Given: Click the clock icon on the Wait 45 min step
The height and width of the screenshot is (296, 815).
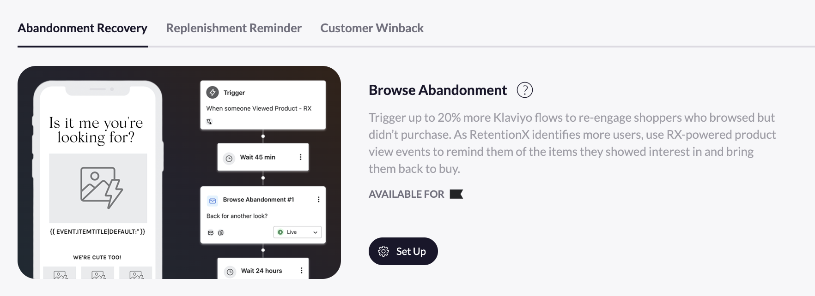Looking at the screenshot, I should [x=229, y=157].
